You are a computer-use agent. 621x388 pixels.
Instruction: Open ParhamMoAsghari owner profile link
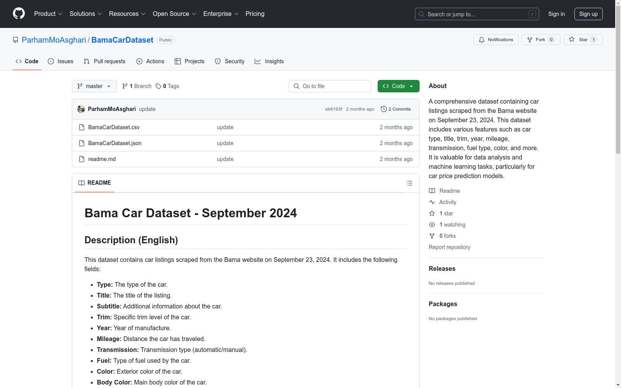(x=54, y=40)
